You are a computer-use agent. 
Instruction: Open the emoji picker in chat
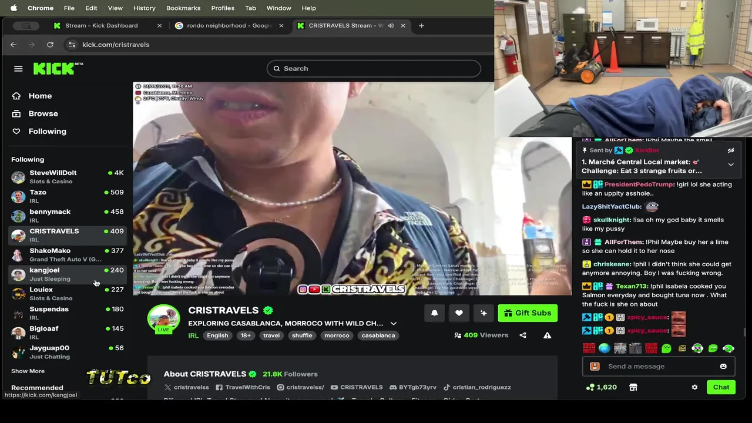(x=723, y=366)
